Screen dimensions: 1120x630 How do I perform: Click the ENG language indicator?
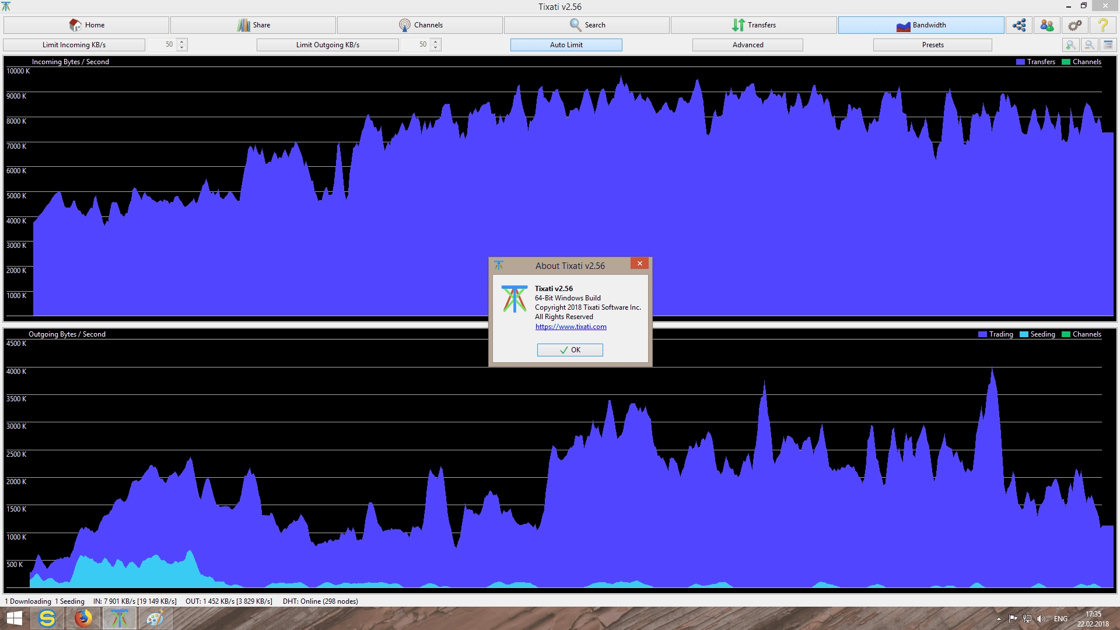(1060, 619)
